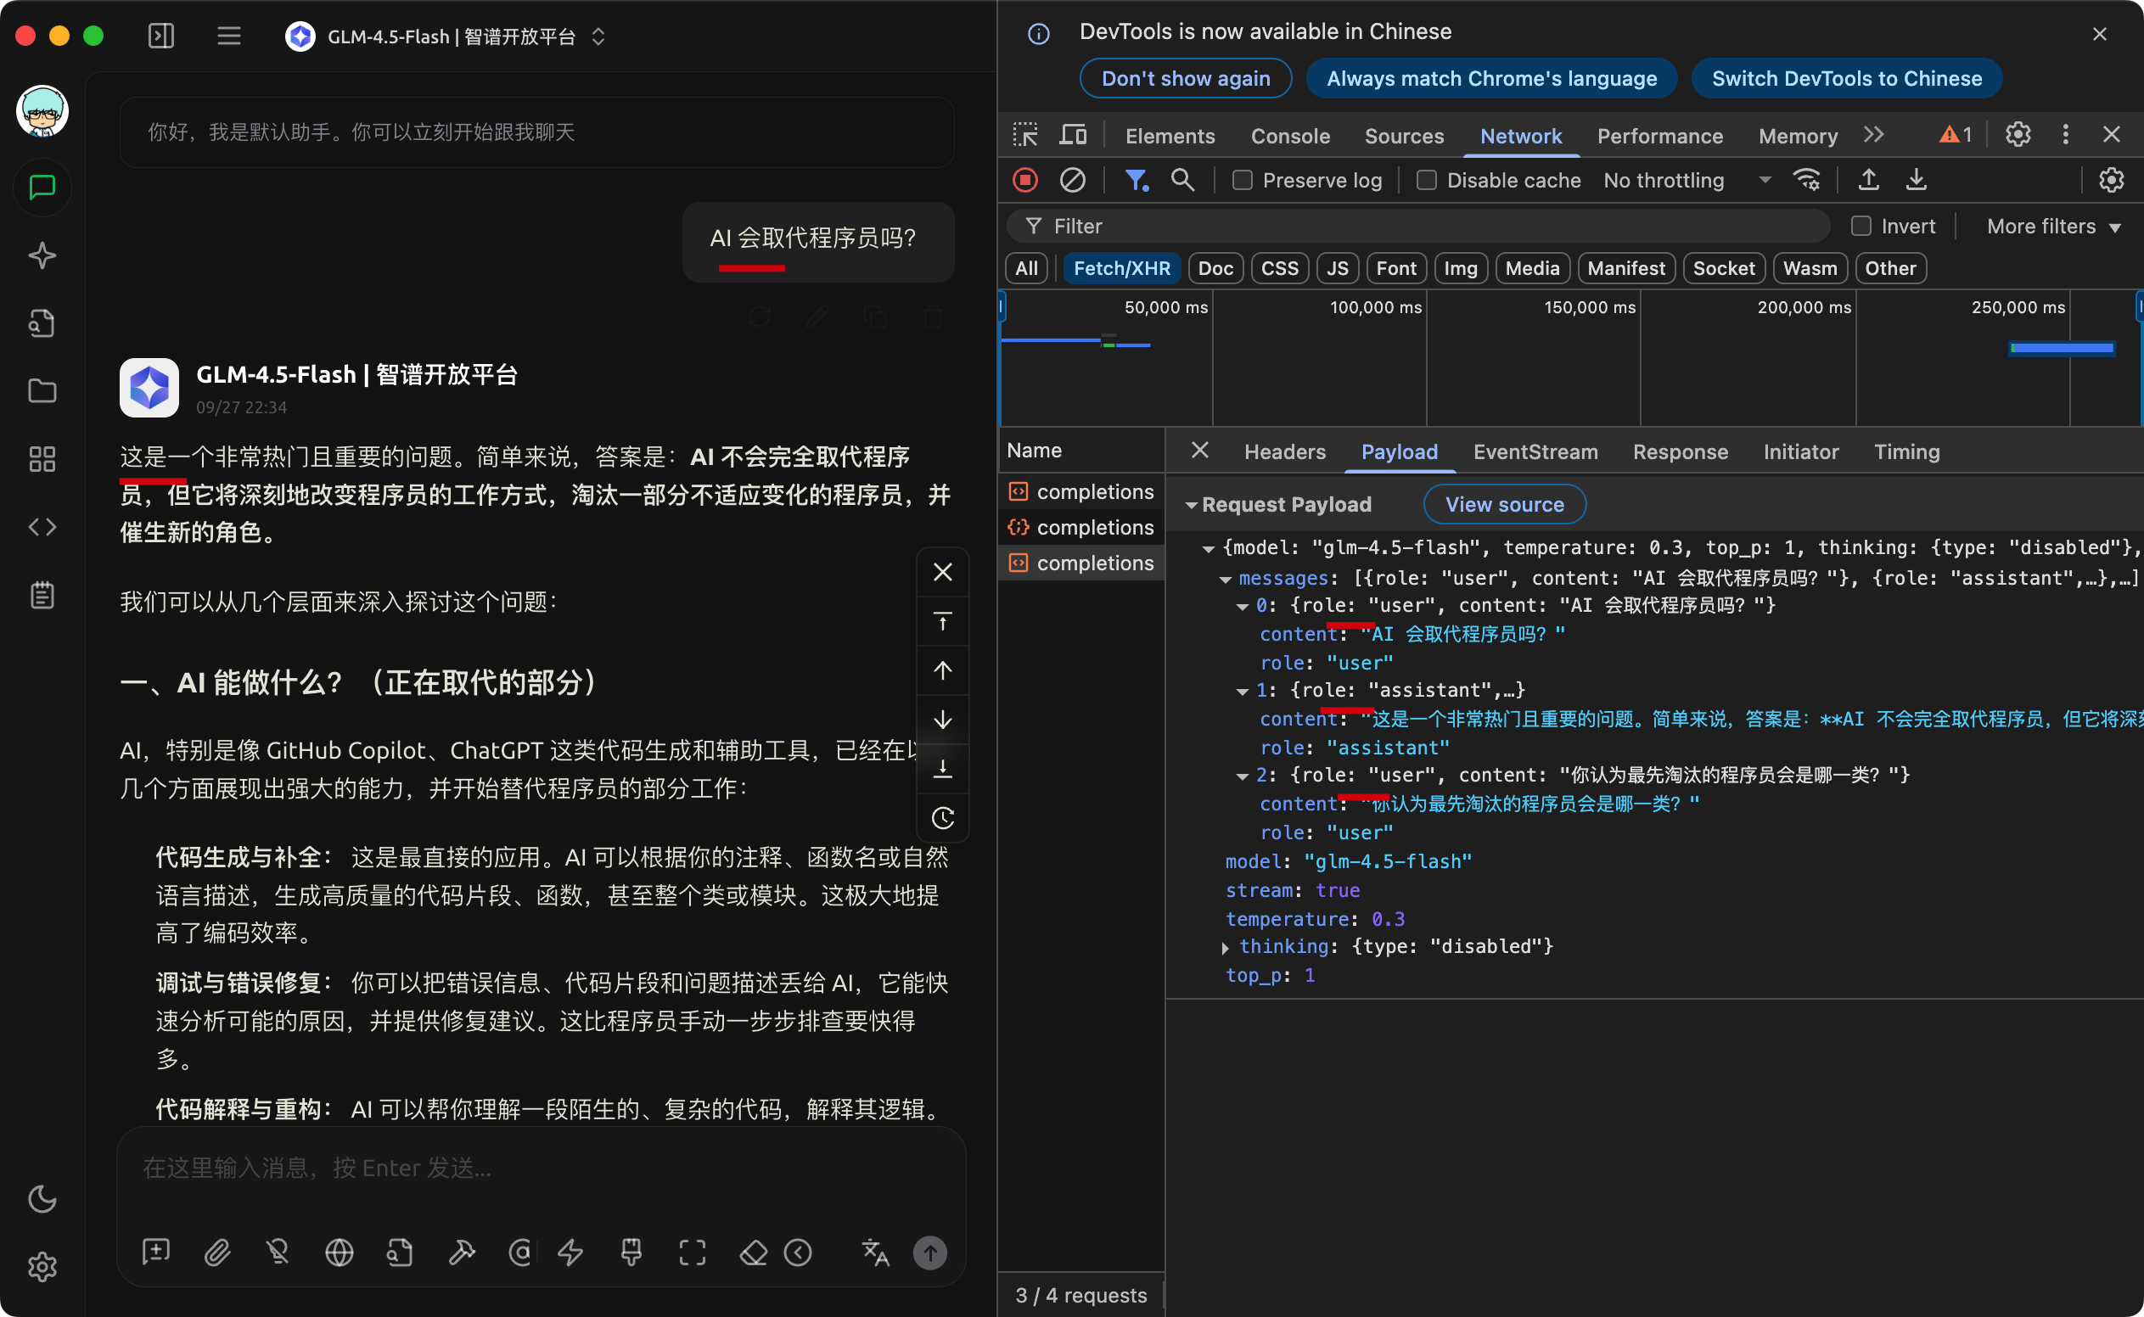Open the GLM-4.5-Flash model selector
Screen dimensions: 2144x1317
point(445,36)
